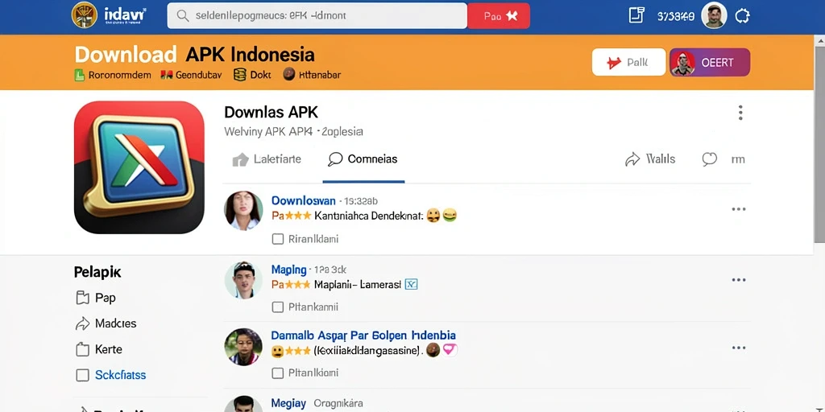Open the app header three-dot menu
825x412 pixels.
(740, 113)
